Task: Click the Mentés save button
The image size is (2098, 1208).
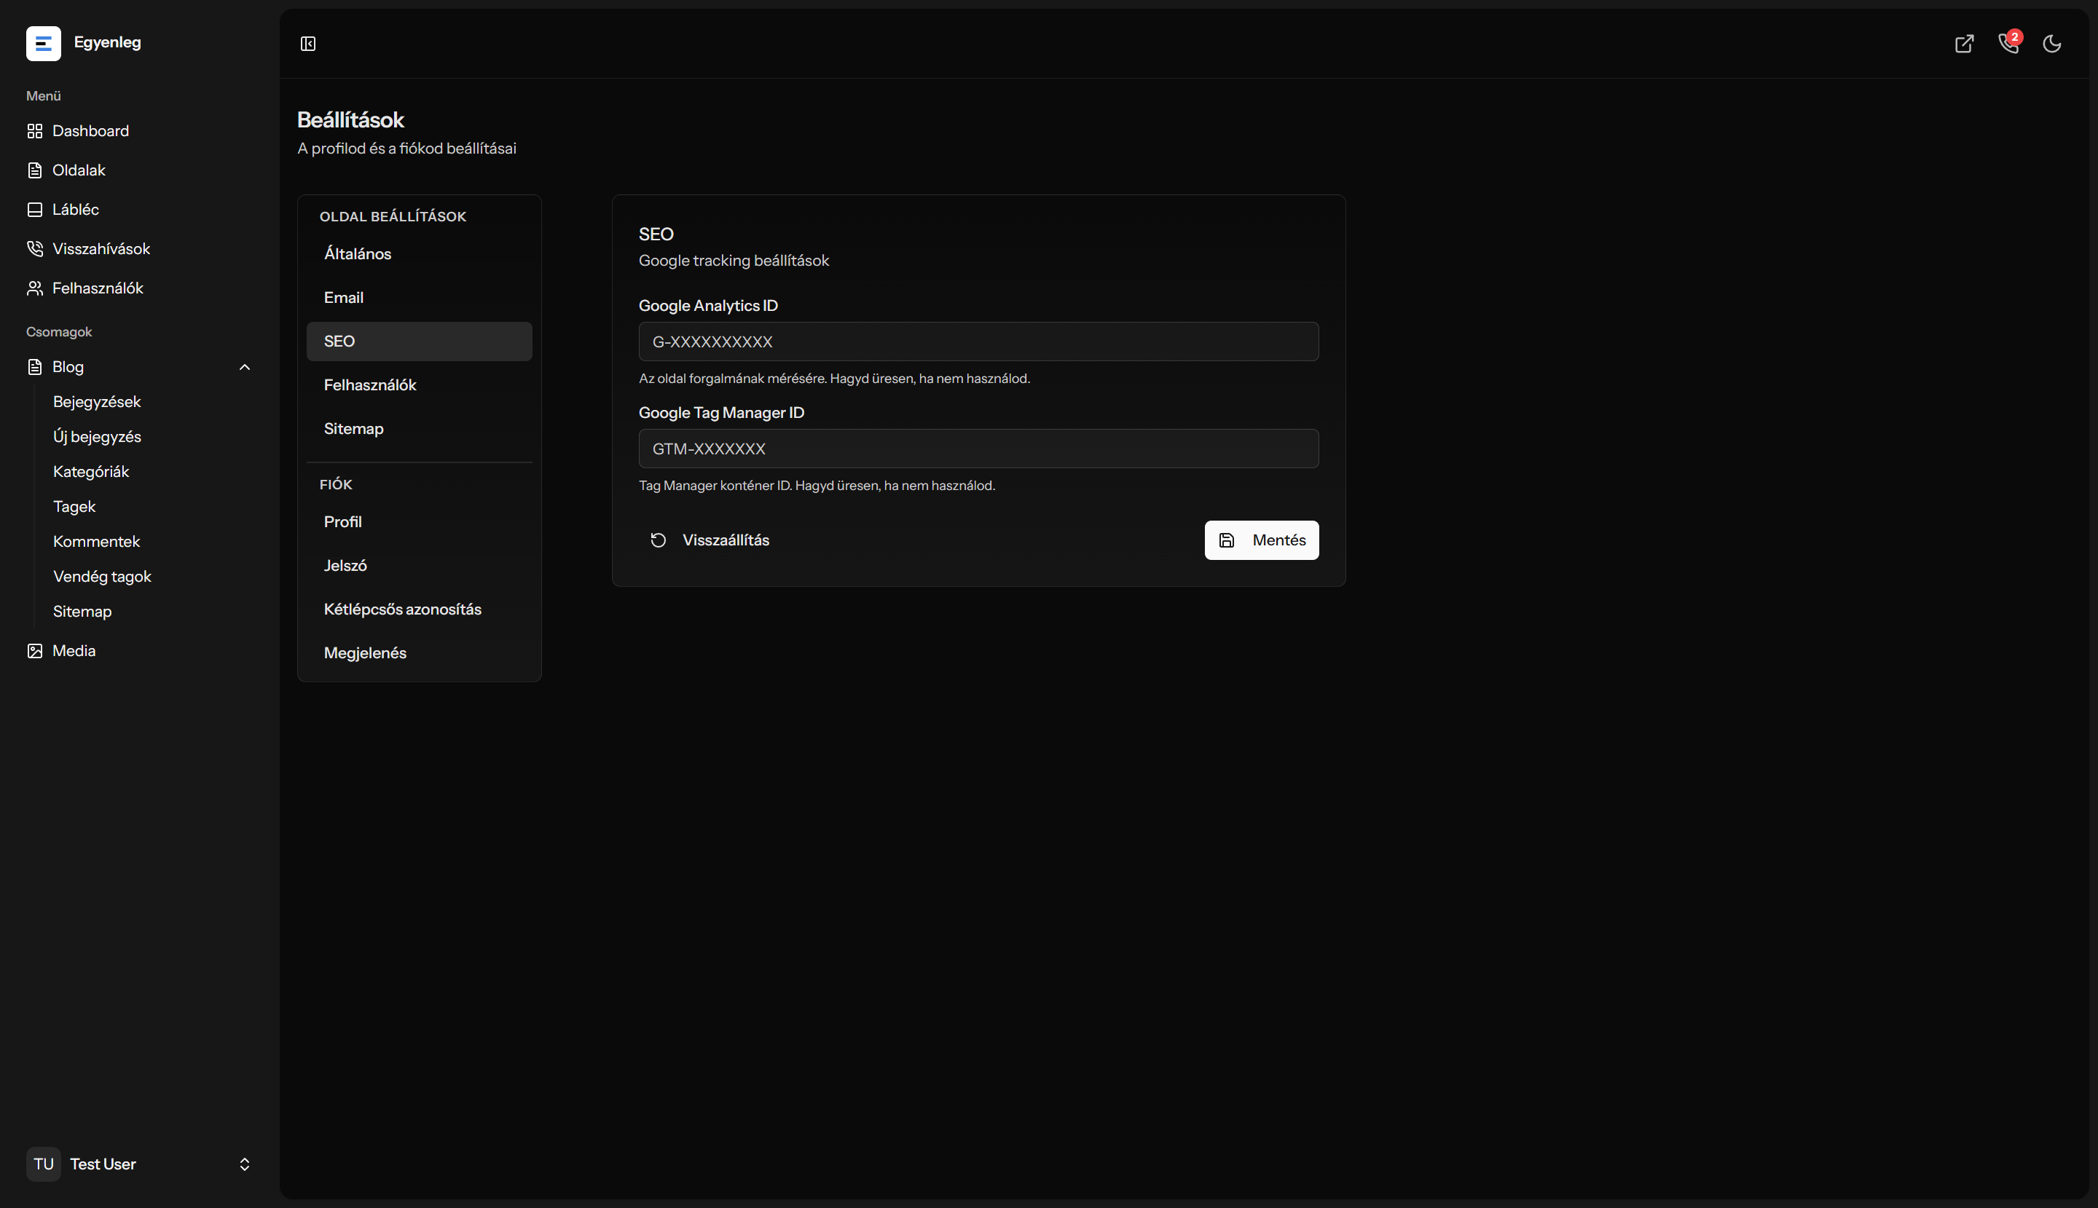Action: [1262, 541]
